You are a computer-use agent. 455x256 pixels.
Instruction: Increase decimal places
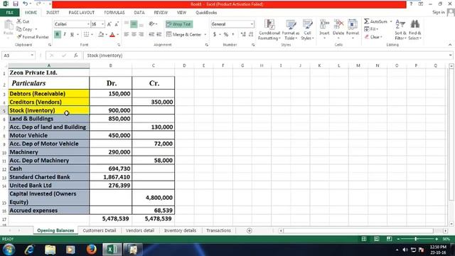243,34
